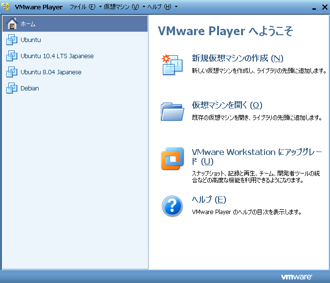The image size is (330, 283).
Task: Click the VM icon beside Ubuntu
Action: tap(12, 40)
